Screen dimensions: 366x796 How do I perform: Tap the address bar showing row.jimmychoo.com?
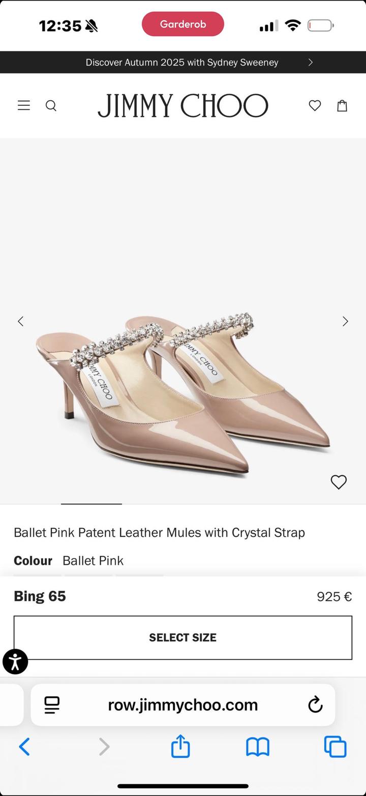(x=182, y=705)
